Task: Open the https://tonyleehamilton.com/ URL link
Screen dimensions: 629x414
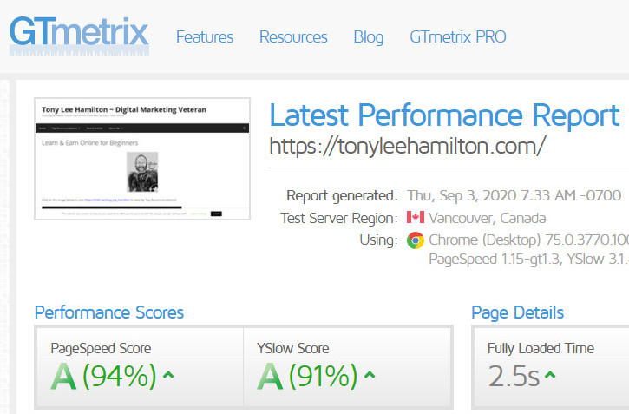Action: point(408,146)
